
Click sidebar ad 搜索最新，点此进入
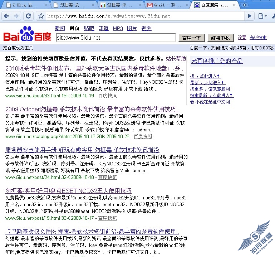212,96
